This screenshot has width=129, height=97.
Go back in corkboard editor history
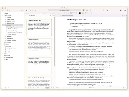pyautogui.click(x=26, y=16)
